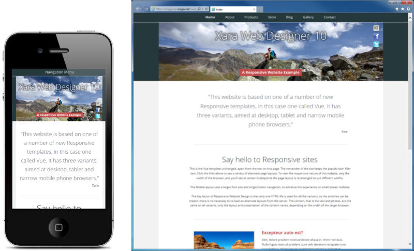This screenshot has height=251, width=414.
Task: Click the browser scrollbar up arrow
Action: pyautogui.click(x=410, y=18)
